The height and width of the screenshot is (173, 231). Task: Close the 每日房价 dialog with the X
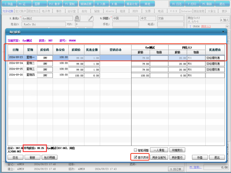[x=223, y=32]
